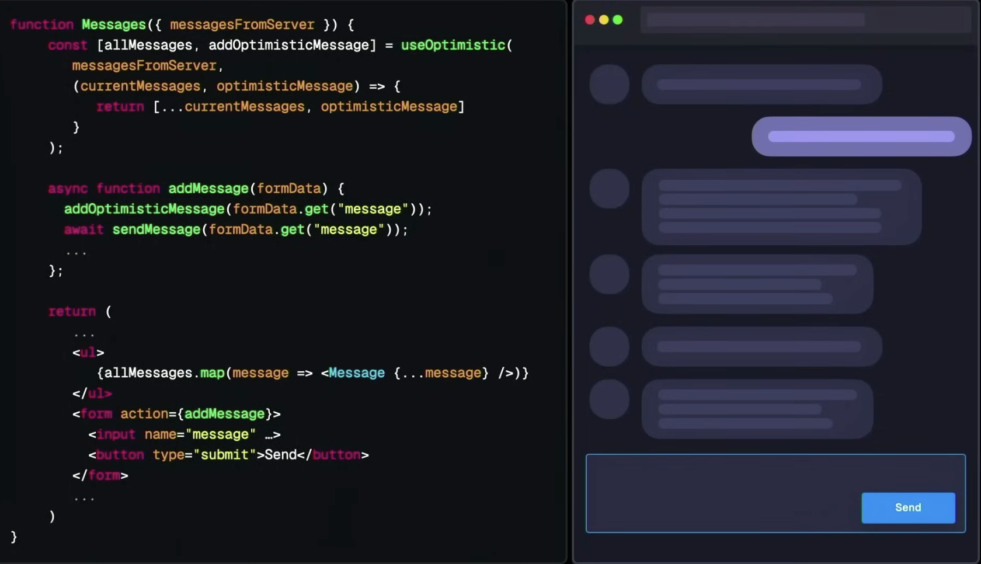Click 'messagesFromServer,' argument line
981x564 pixels.
click(x=148, y=65)
